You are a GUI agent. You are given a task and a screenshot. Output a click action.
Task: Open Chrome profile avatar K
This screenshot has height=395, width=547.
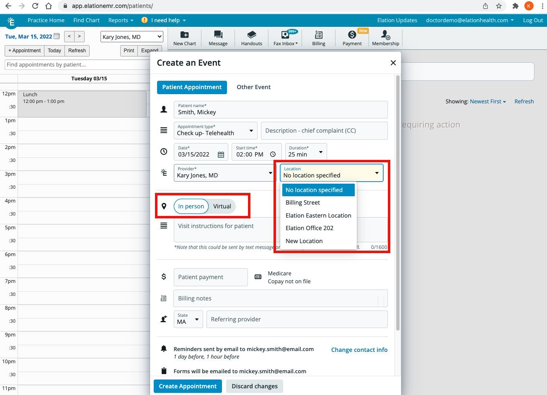tap(529, 6)
